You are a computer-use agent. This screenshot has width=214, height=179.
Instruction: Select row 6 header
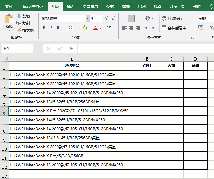click(4, 111)
